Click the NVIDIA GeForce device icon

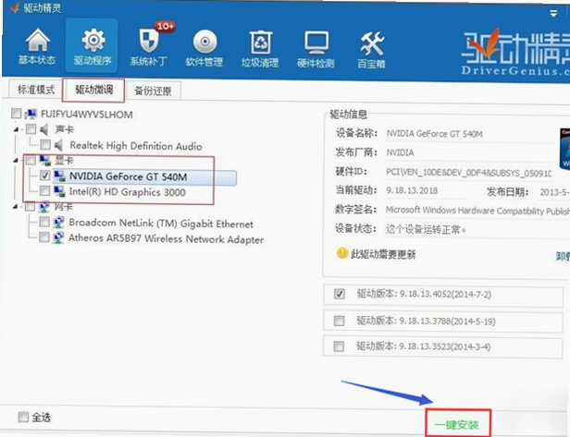(x=59, y=176)
